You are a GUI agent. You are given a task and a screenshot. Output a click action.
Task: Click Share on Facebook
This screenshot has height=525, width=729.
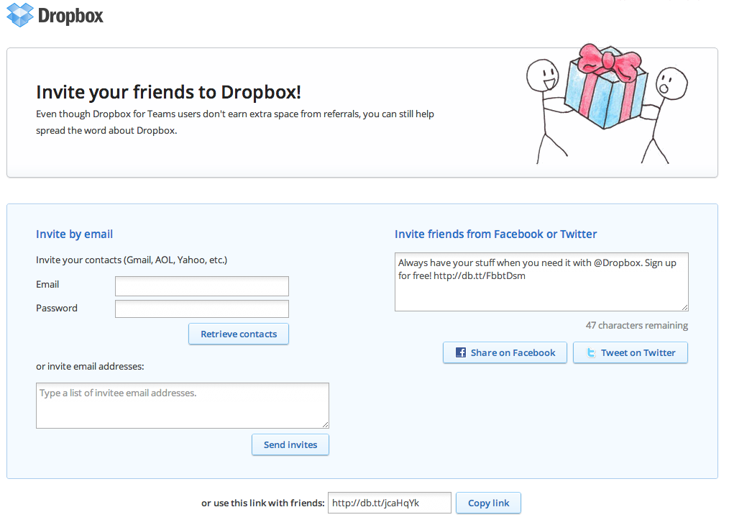click(505, 352)
